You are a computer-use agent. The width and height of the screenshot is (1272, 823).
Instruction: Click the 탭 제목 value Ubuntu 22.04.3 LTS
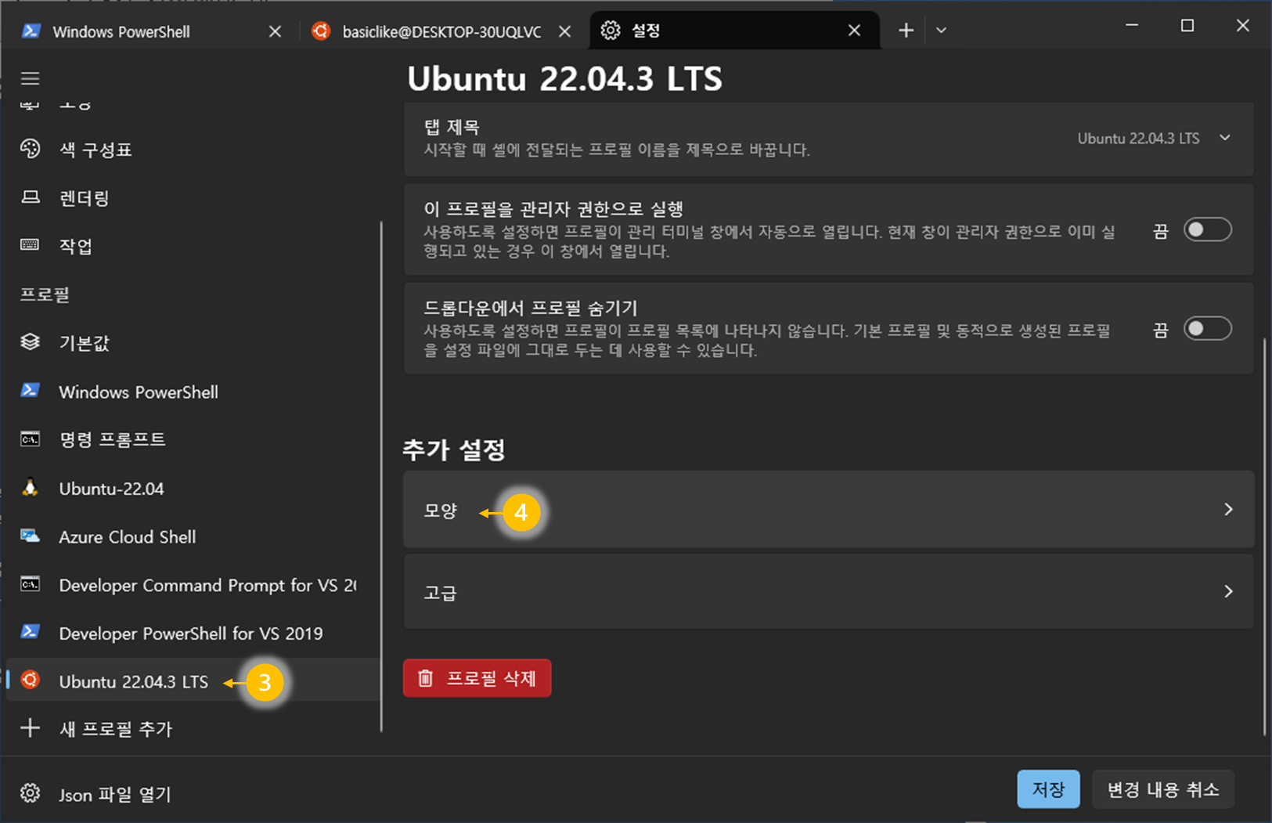(1138, 139)
